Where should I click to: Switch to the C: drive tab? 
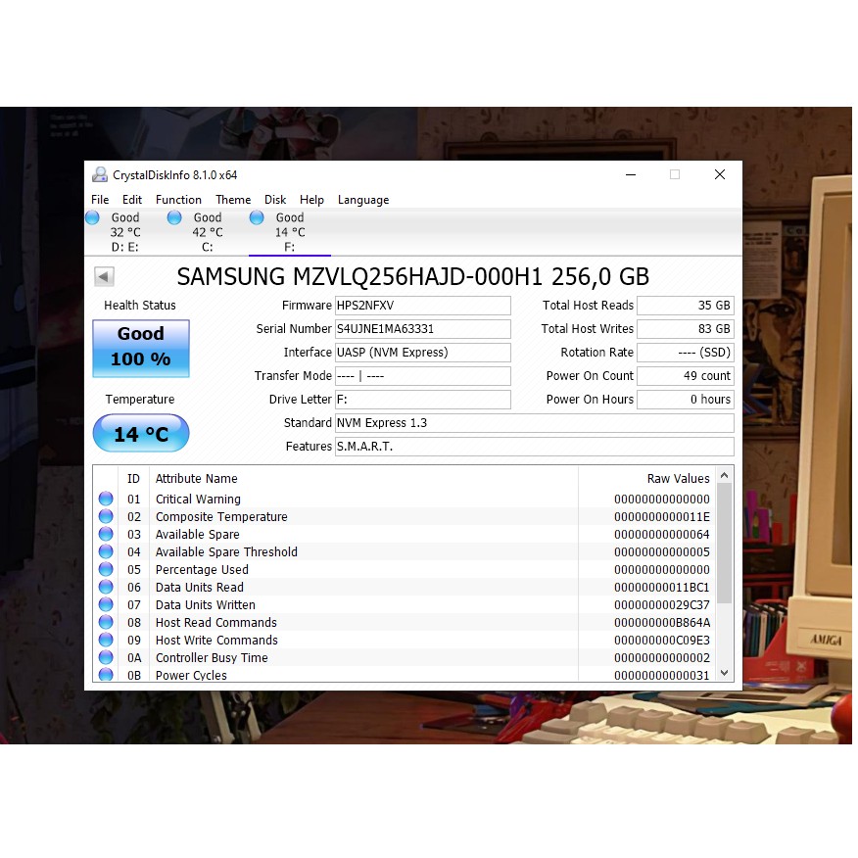(208, 231)
